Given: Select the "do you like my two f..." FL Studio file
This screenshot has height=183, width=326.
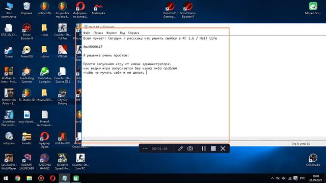Looking at the screenshot, I should pos(62,10).
